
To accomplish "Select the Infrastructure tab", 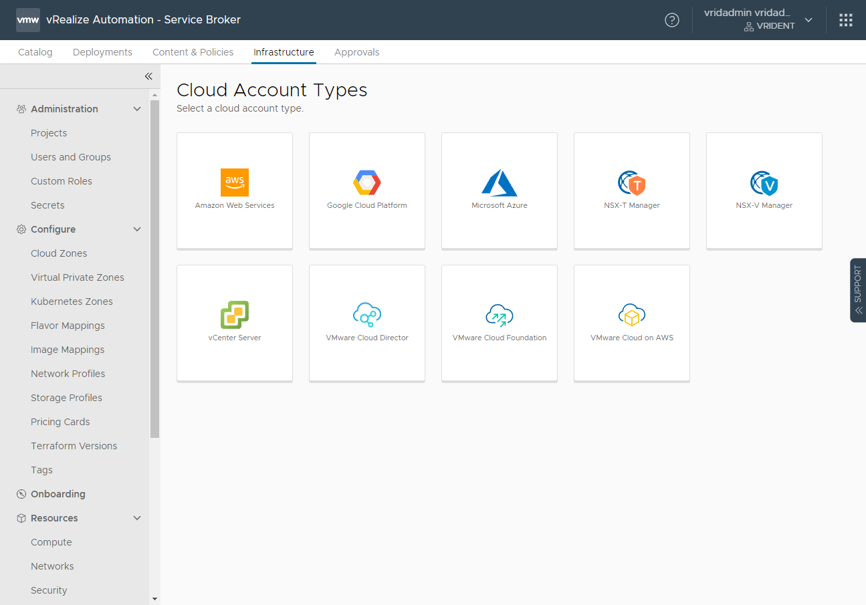I will (284, 52).
